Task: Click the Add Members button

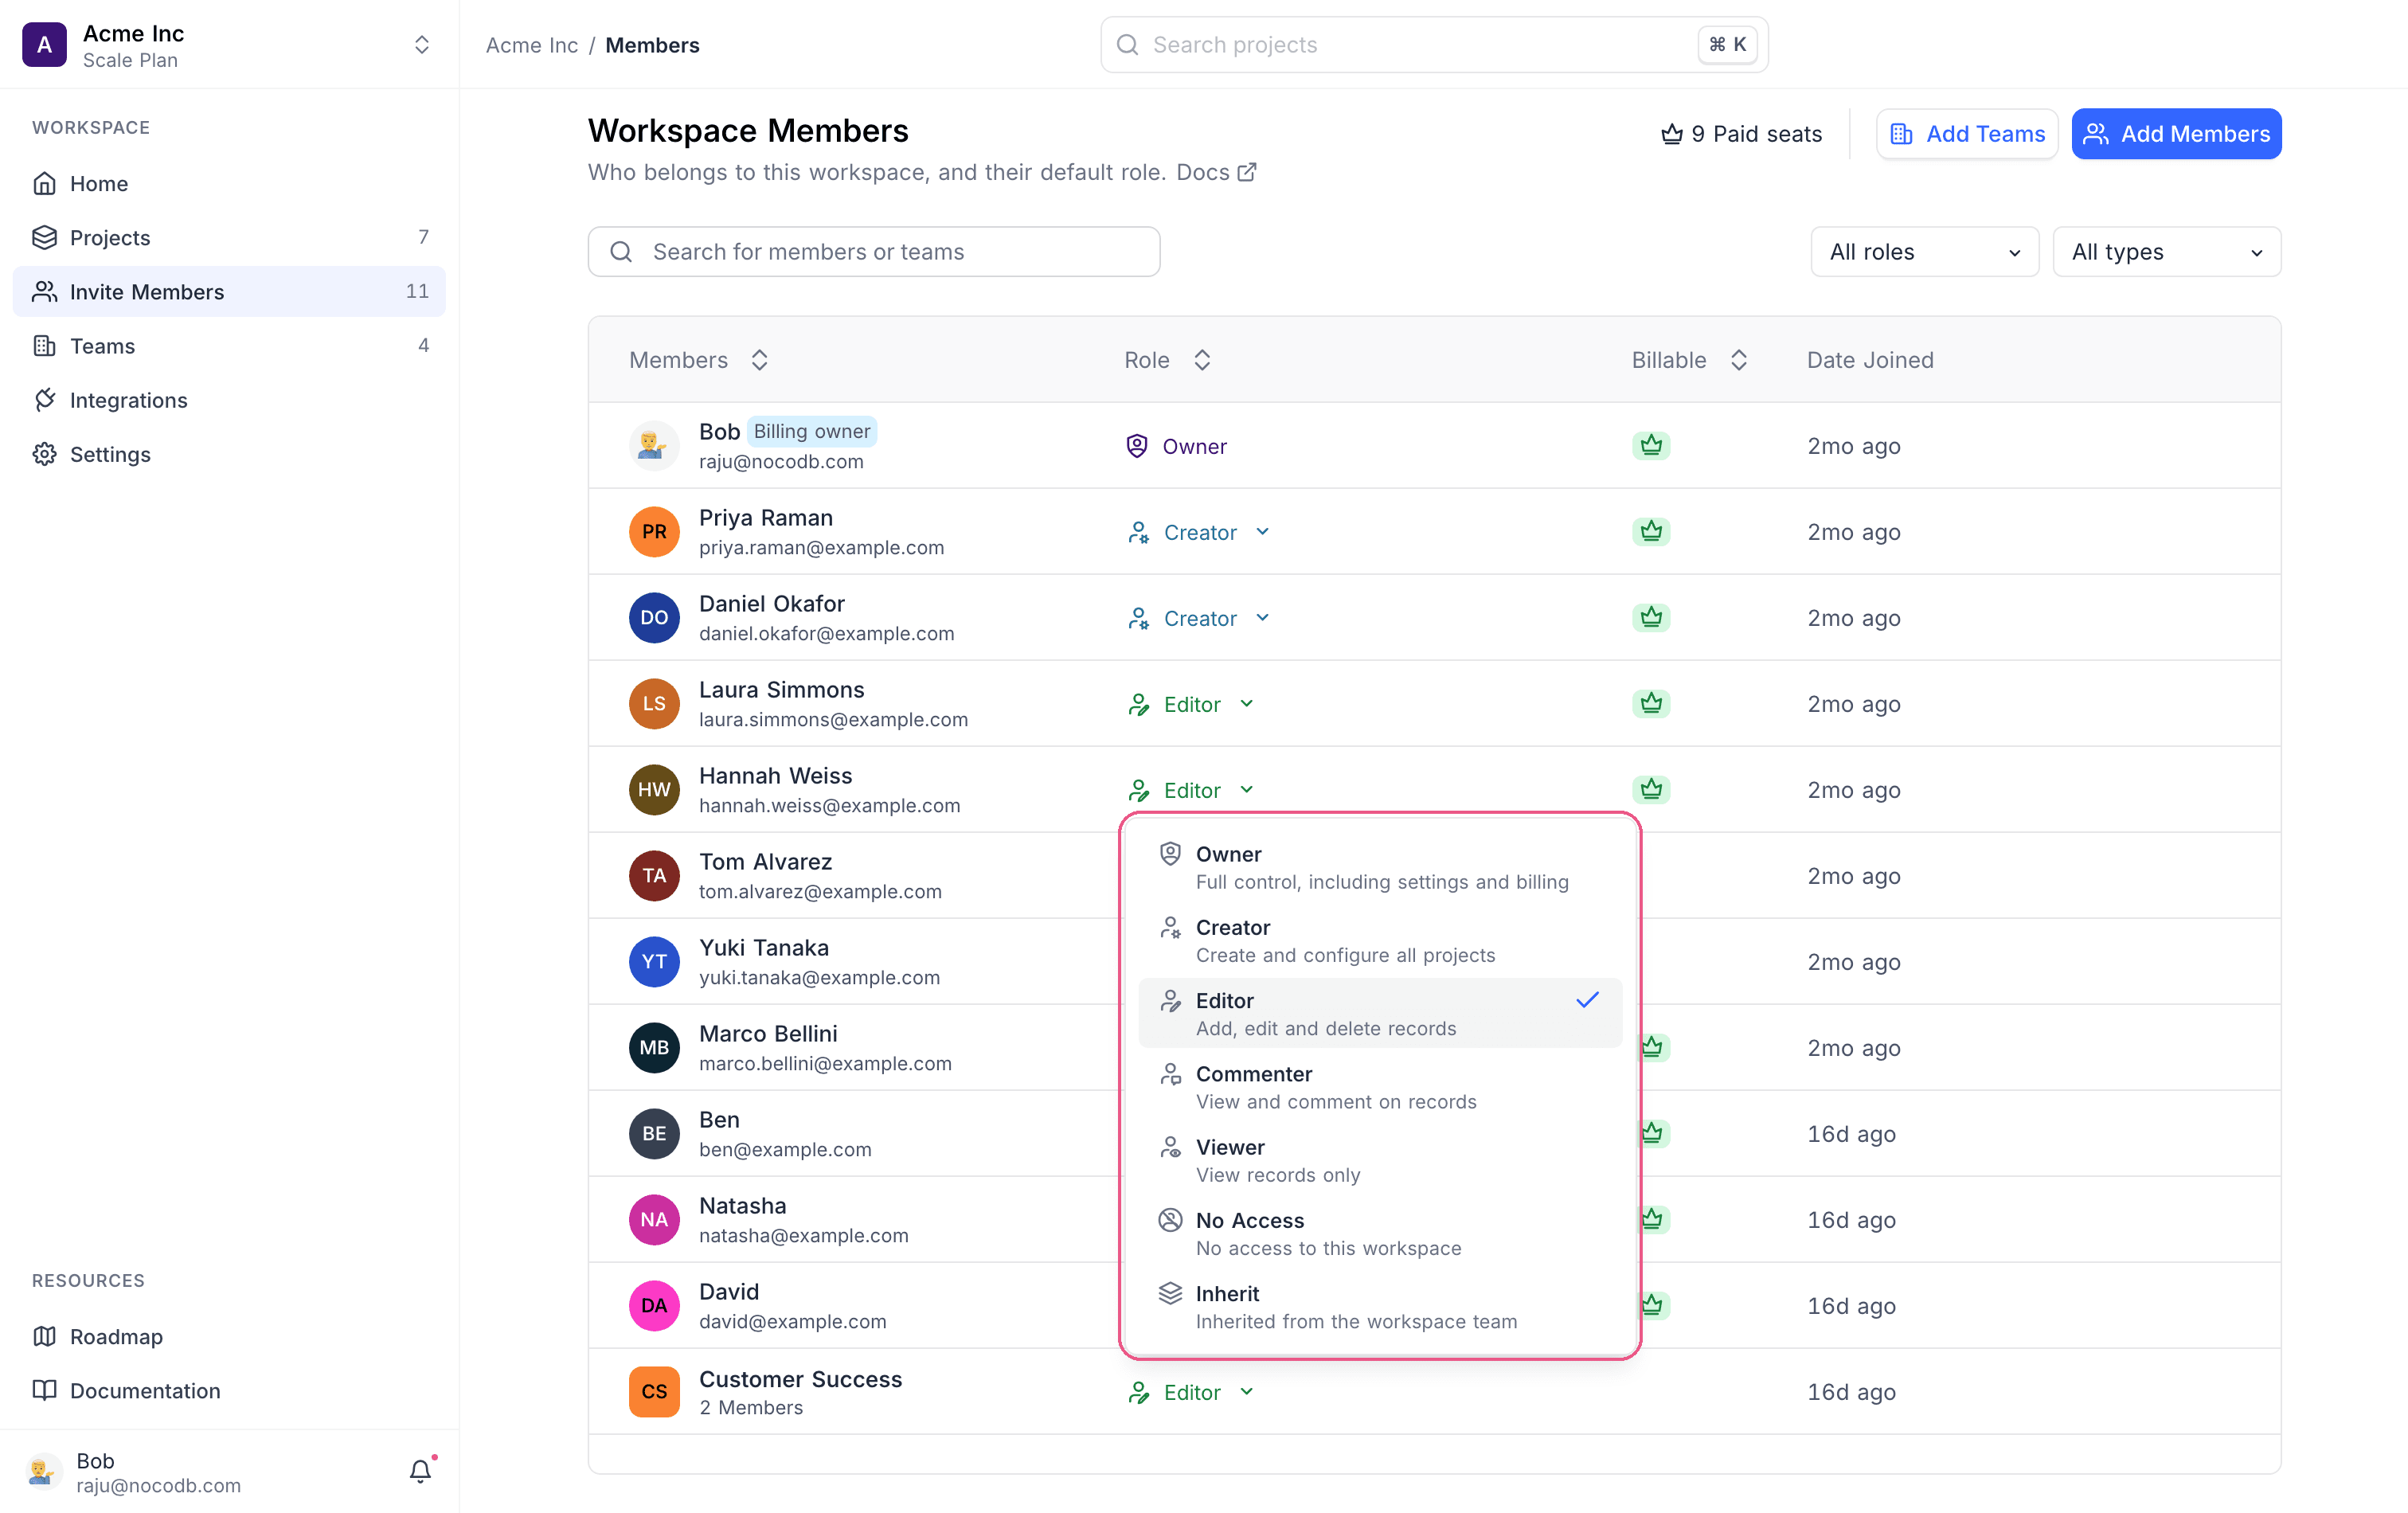Action: point(2176,134)
